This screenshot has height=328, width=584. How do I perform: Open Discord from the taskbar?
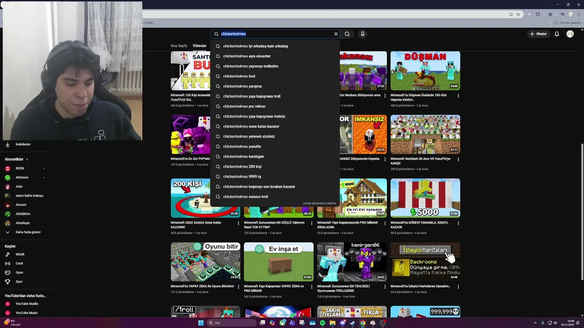[x=343, y=323]
